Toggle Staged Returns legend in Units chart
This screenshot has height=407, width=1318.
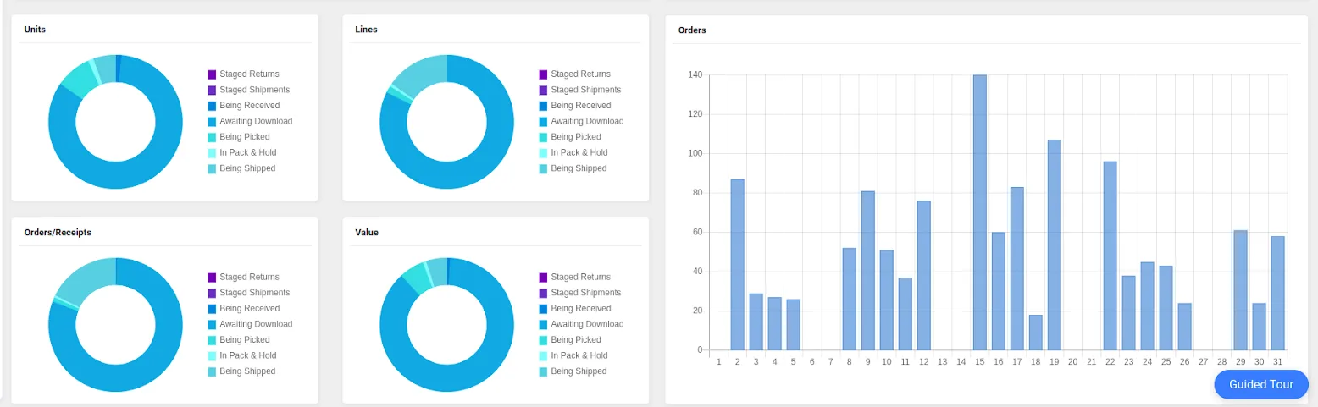coord(248,74)
